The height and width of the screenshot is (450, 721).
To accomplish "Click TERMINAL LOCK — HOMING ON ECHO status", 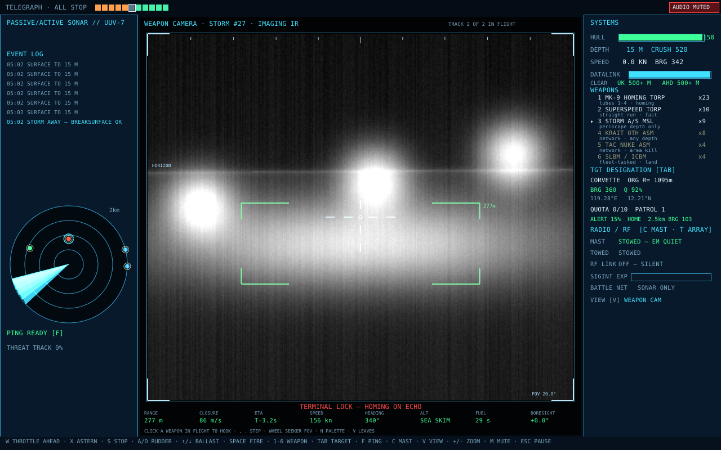I will tap(360, 407).
